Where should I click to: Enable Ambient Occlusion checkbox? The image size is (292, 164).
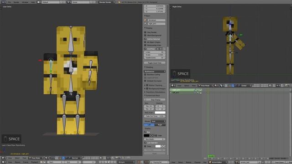tap(145, 81)
